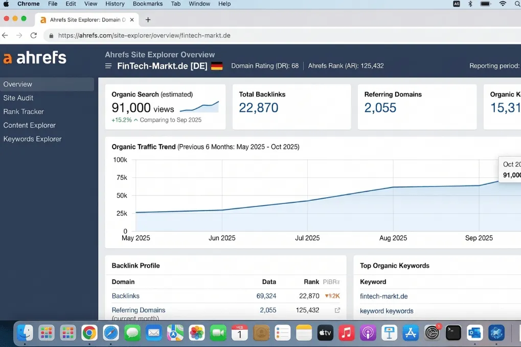521x347 pixels.
Task: Close the Ahrefs Site Explorer tab
Action: (132, 20)
